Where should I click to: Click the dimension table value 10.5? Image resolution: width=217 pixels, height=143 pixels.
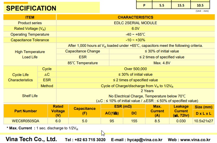(200, 5)
